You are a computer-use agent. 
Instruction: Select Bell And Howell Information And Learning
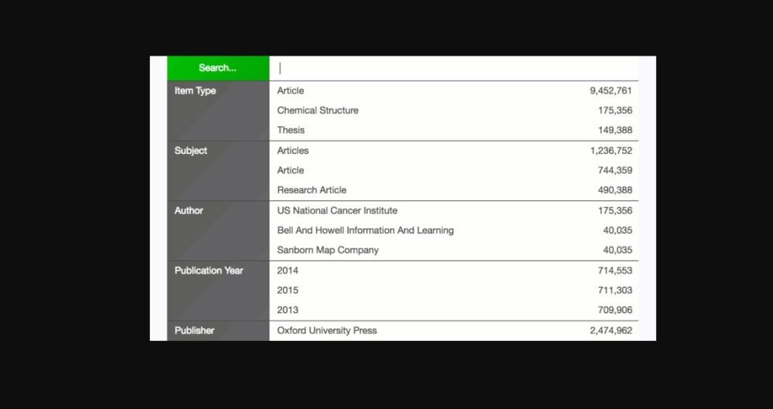point(365,230)
